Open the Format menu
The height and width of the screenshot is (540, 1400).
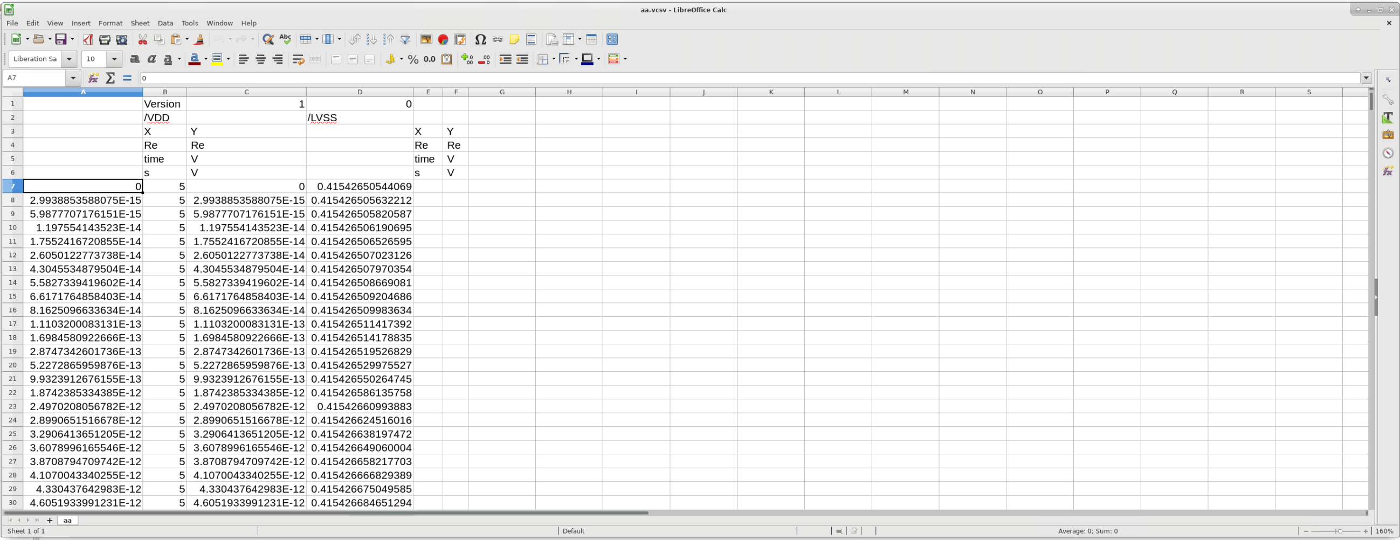click(x=111, y=23)
